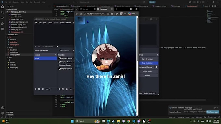Open Visual Studio Code from the taskbar
Image resolution: width=221 pixels, height=124 pixels.
tap(134, 121)
